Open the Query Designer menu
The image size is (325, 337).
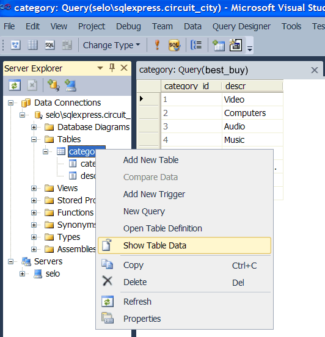241,26
